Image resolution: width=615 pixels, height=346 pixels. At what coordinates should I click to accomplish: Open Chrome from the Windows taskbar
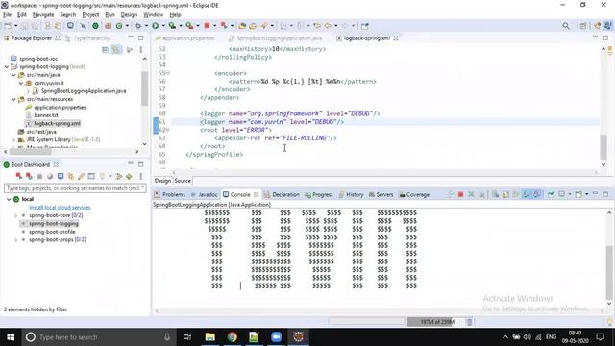tap(232, 337)
